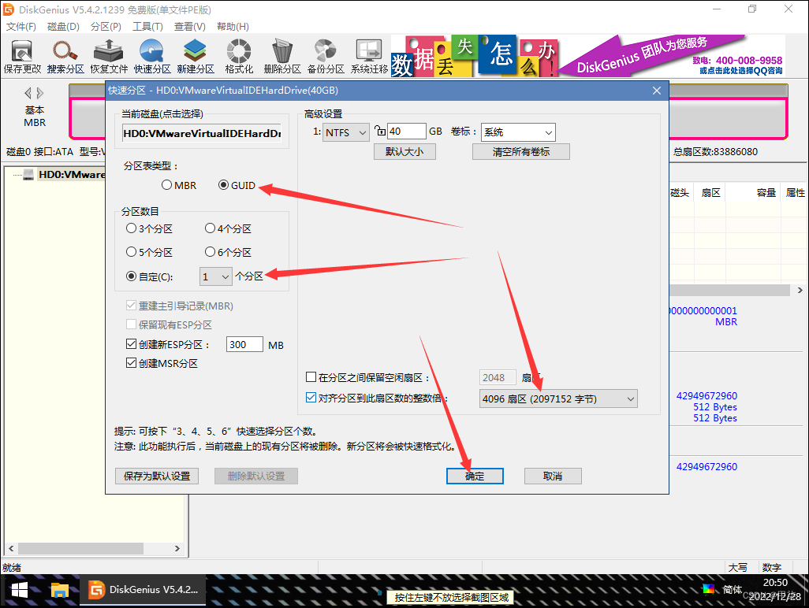809x608 pixels.
Task: Click the next disk right arrow
Action: 40,93
